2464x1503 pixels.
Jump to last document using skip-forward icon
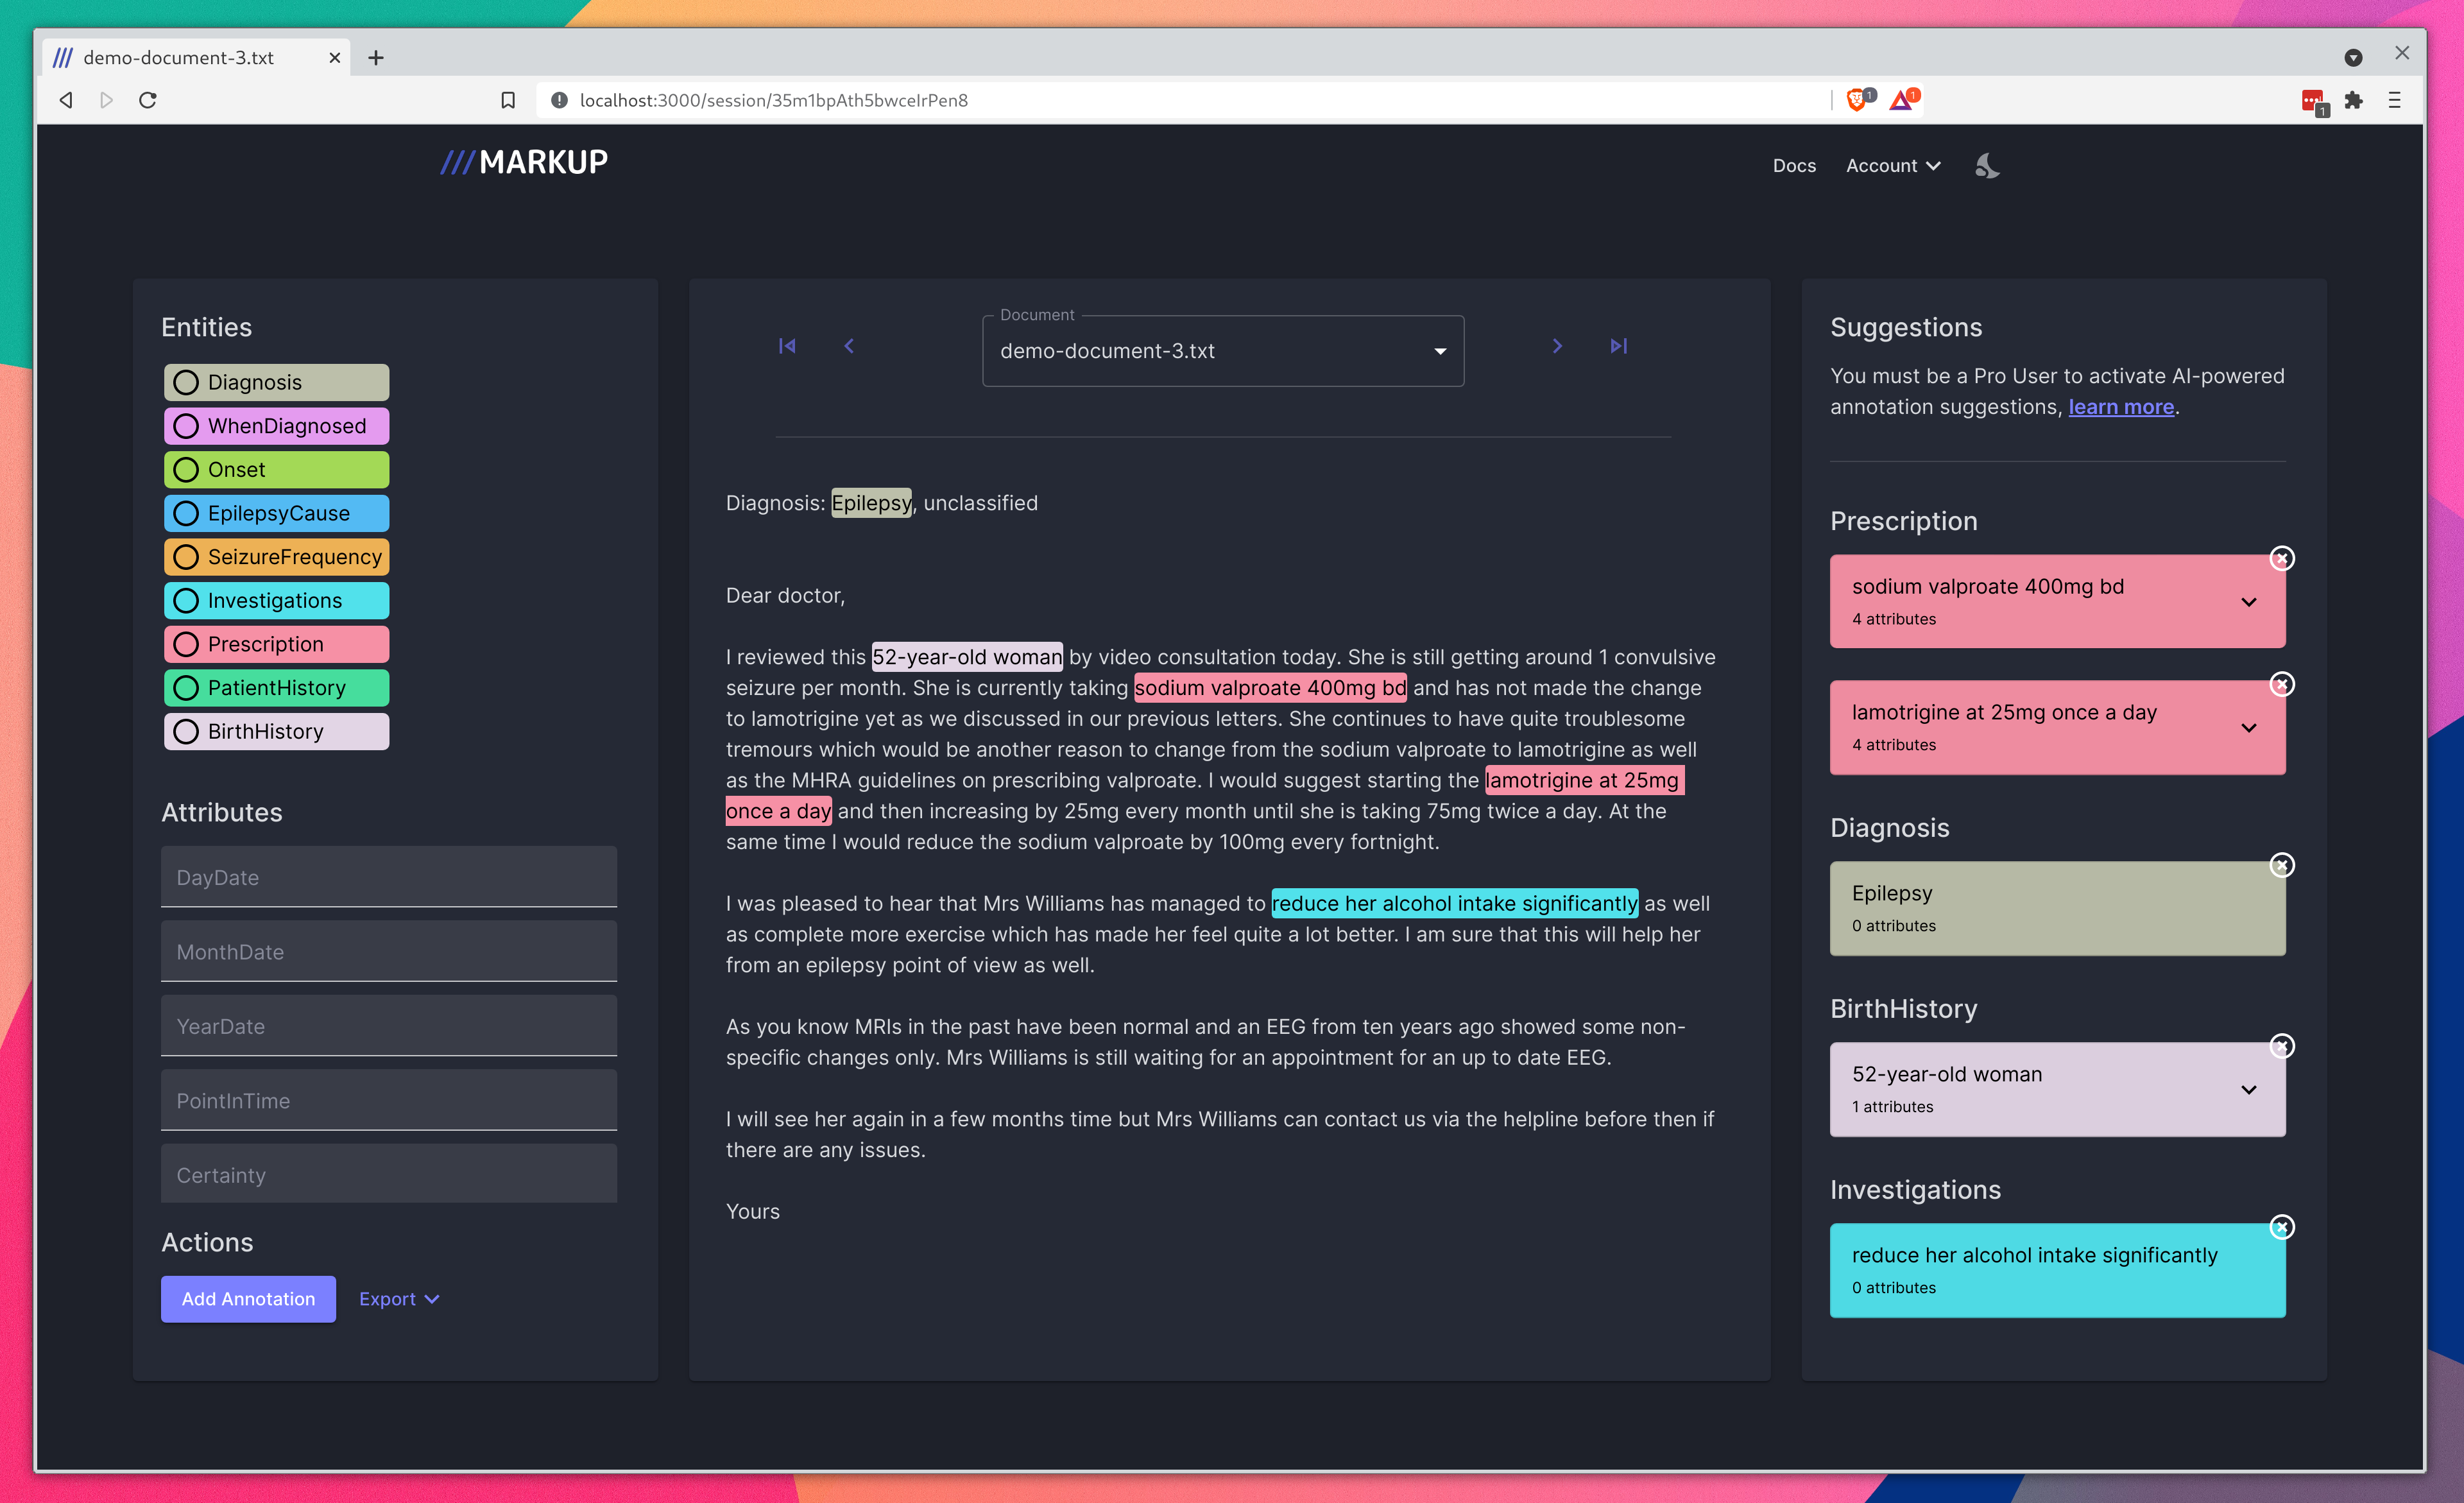pyautogui.click(x=1619, y=346)
